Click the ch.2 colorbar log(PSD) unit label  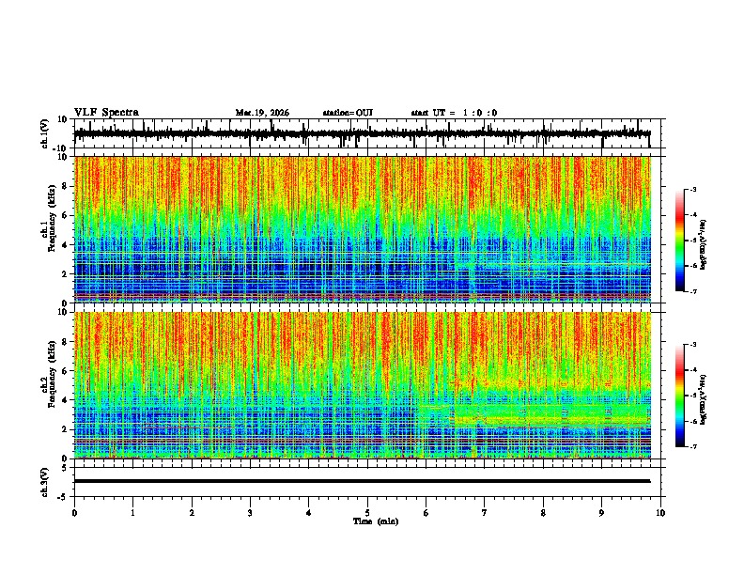704,400
